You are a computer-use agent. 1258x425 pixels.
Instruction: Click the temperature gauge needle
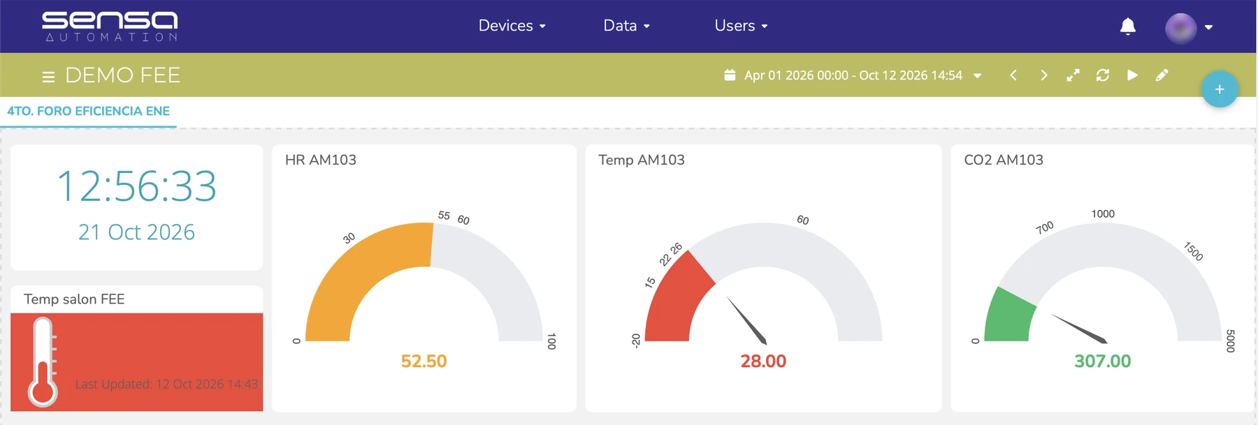click(x=746, y=320)
